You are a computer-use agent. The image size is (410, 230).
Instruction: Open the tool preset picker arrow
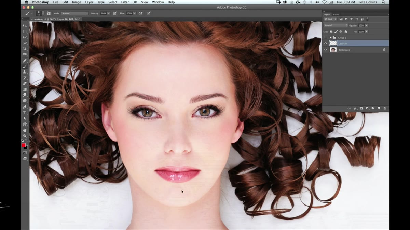32,14
